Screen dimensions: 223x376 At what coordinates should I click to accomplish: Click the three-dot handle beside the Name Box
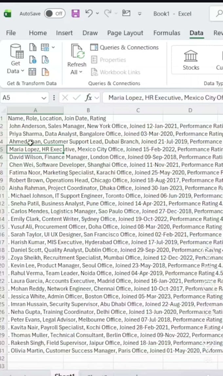coord(54,98)
